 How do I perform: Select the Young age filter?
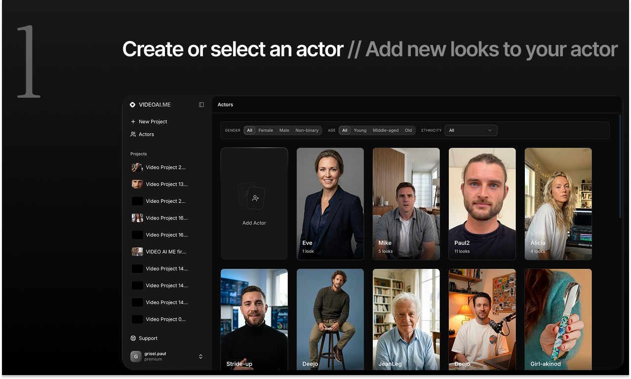[360, 130]
